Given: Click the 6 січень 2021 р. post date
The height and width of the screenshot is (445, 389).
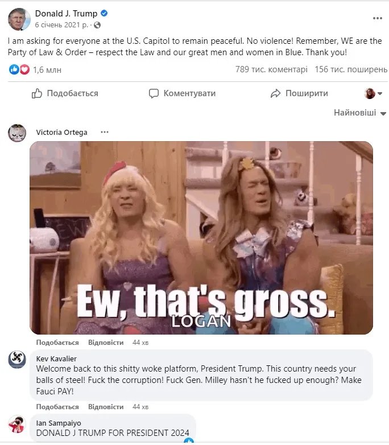Looking at the screenshot, I should [x=61, y=25].
